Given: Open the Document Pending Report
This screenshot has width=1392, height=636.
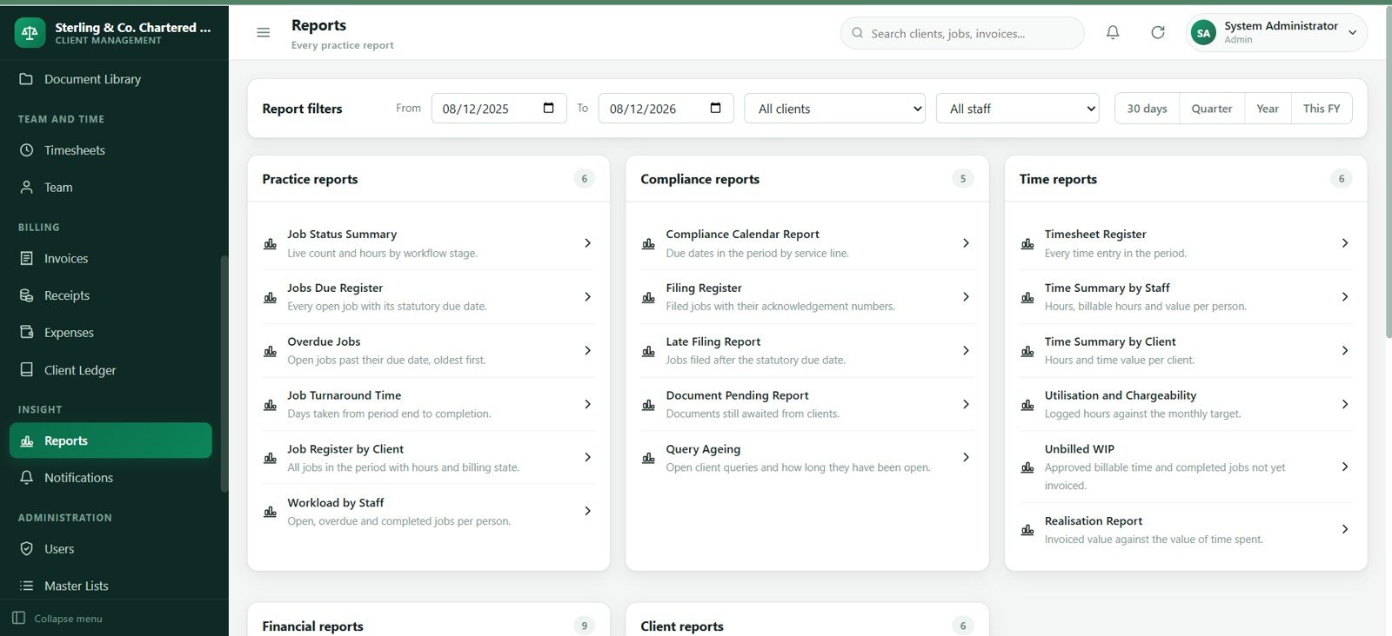Looking at the screenshot, I should click(x=807, y=404).
